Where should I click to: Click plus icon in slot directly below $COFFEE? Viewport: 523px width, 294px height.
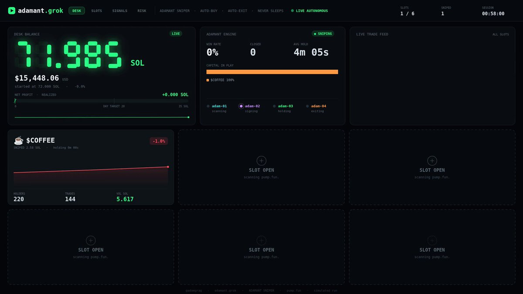[x=91, y=240]
